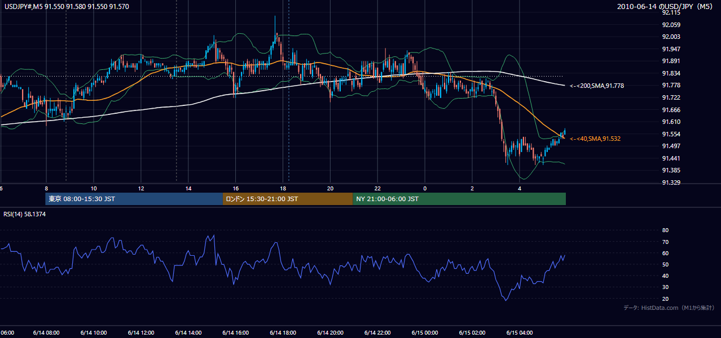Click the 6/14 10:00 time axis label
The width and height of the screenshot is (721, 338).
[94, 332]
